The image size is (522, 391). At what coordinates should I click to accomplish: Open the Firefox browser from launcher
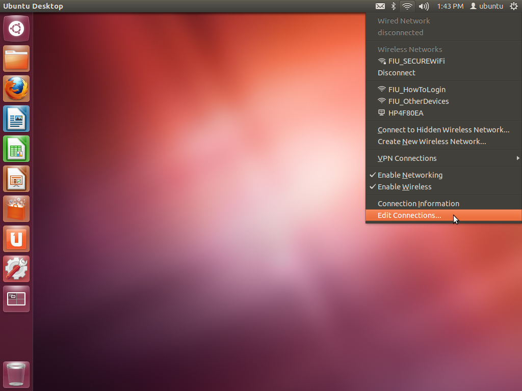coord(16,89)
